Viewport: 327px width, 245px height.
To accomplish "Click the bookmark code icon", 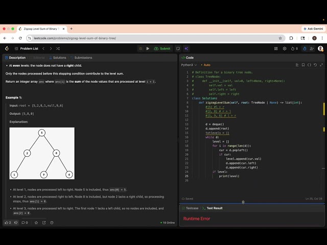I will click(x=303, y=65).
